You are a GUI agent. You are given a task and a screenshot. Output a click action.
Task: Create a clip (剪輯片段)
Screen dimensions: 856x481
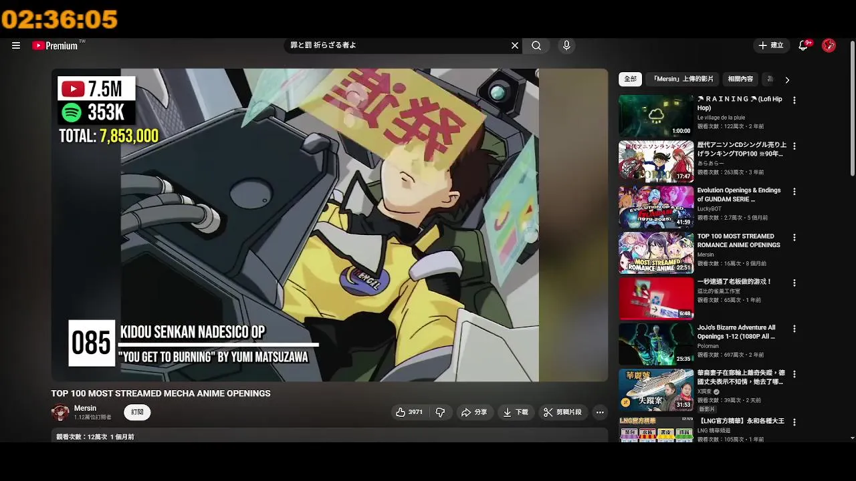(562, 412)
